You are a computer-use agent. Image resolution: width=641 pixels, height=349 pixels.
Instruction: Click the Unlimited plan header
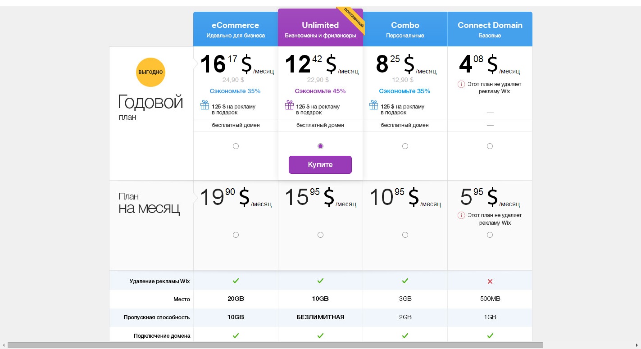pos(320,27)
